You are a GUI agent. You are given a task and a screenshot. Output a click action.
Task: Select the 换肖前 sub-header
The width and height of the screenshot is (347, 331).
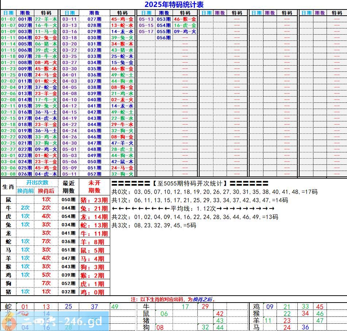(x=26, y=191)
